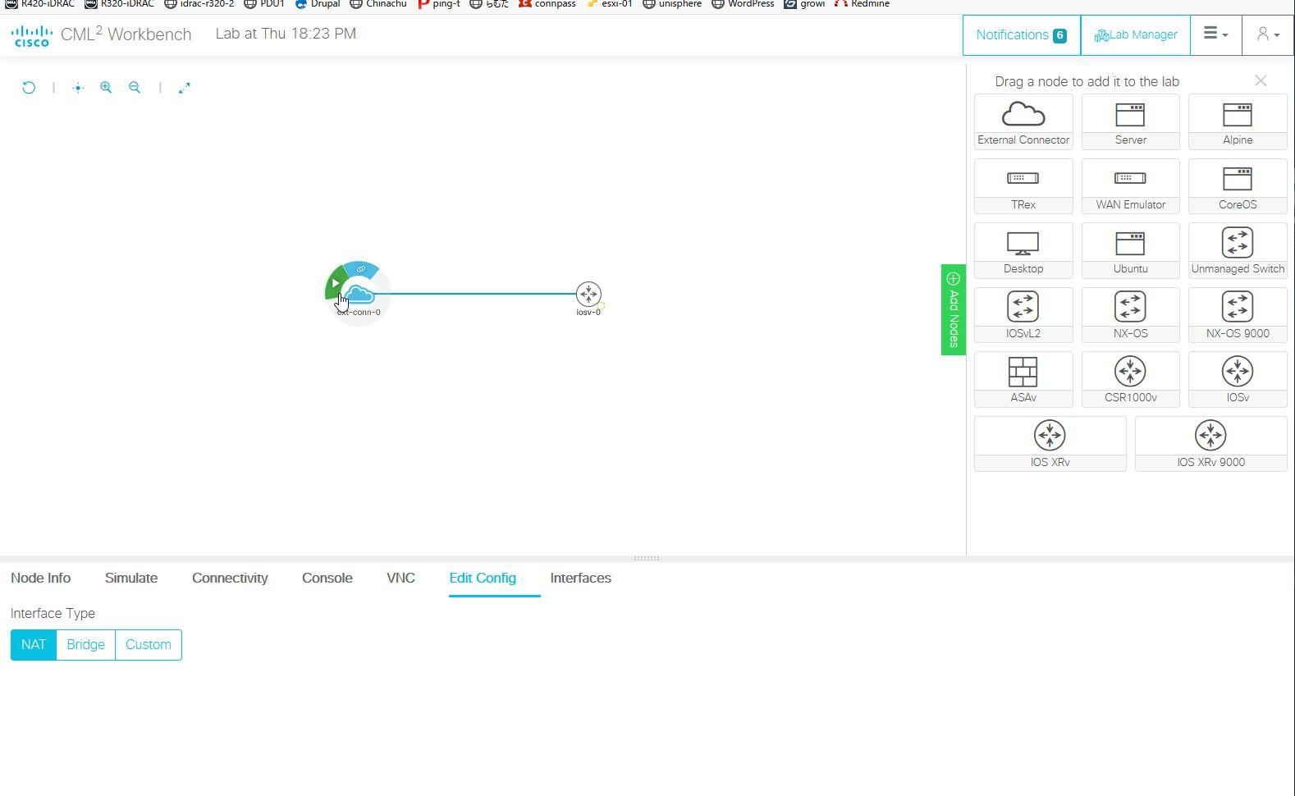The image size is (1295, 796).
Task: Select the IOSv router node type
Action: pos(1238,379)
